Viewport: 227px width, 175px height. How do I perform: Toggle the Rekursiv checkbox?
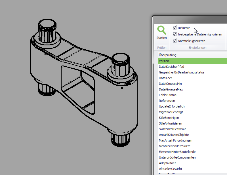pos(175,28)
